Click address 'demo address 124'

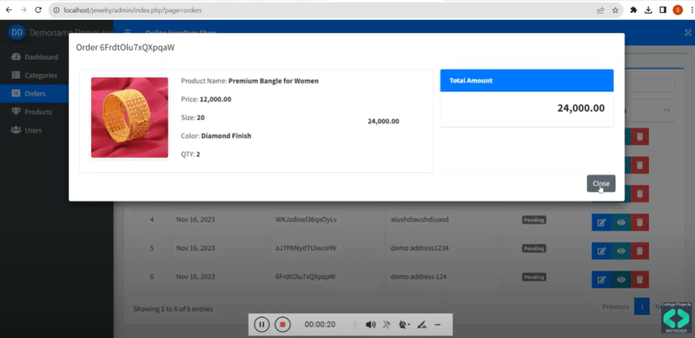[418, 276]
